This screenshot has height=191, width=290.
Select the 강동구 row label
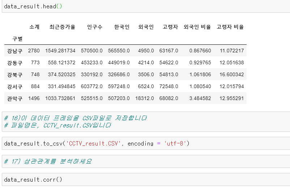coord(15,63)
